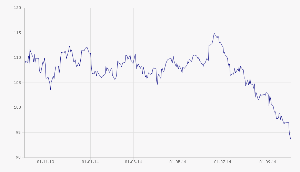Click the 115 y-axis label
This screenshot has width=300, height=172.
tap(18, 33)
